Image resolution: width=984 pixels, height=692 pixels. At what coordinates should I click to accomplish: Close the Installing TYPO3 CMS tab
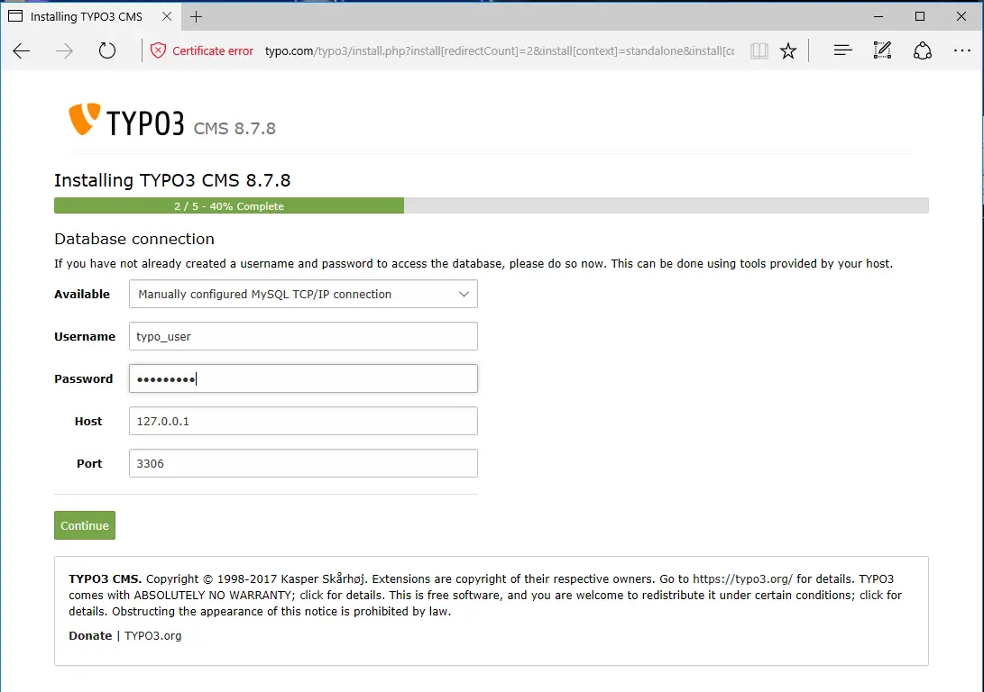[167, 16]
